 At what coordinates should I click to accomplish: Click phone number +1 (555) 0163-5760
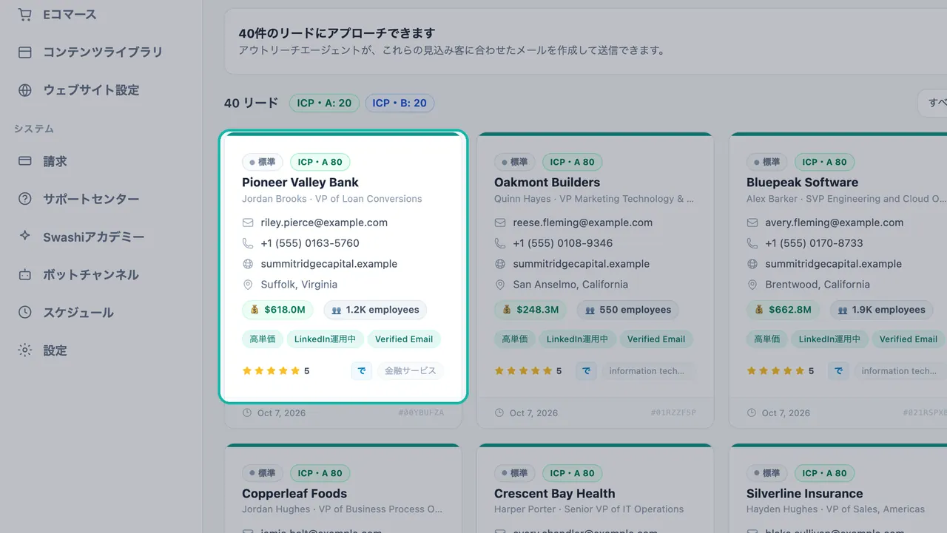[310, 243]
